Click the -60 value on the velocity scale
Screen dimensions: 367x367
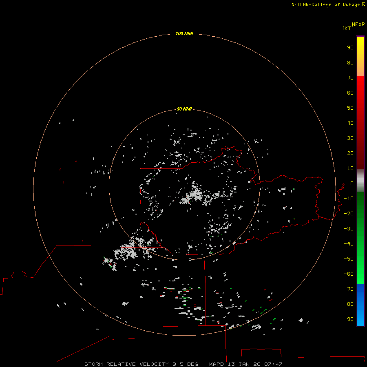349,274
